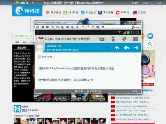Click the home icon in mirror toolbar
The image size is (166, 124).
click(x=42, y=27)
